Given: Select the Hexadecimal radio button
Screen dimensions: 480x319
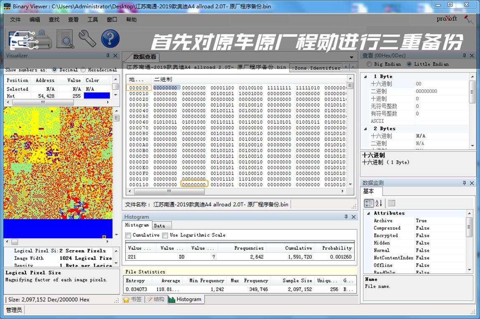Looking at the screenshot, I should pos(83,70).
